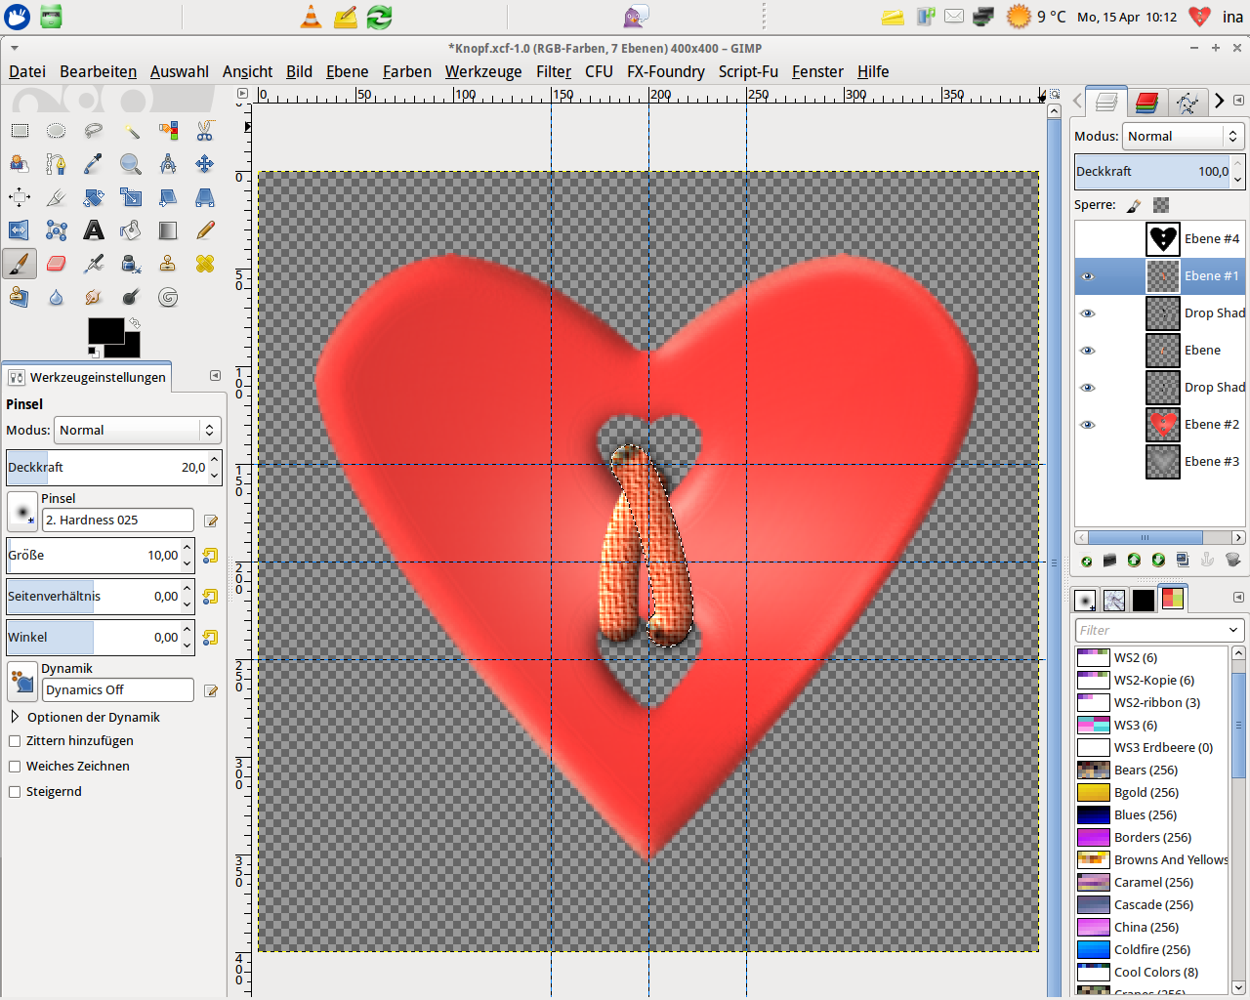The image size is (1250, 1000).
Task: Activate the Zoom magnifier tool
Action: pos(131,164)
